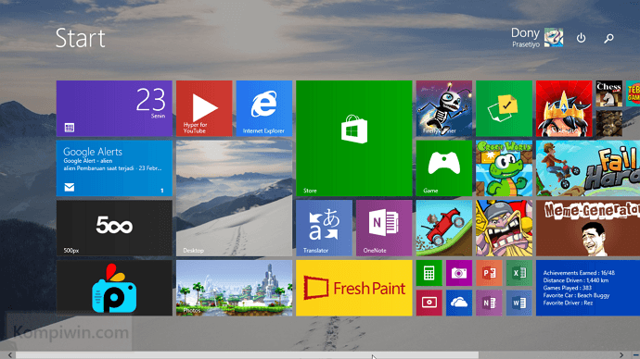
Task: Launch the Croc's World game tile
Action: click(x=504, y=168)
